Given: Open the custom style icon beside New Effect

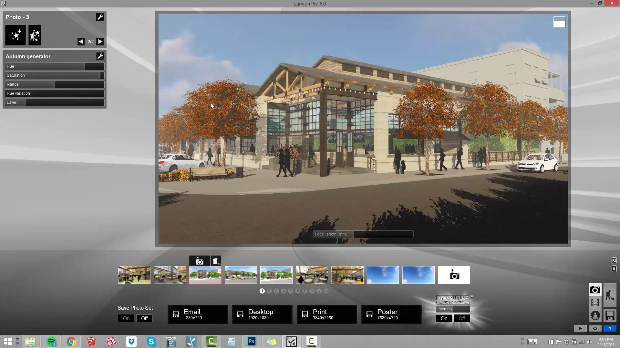Looking at the screenshot, I should click(x=35, y=35).
